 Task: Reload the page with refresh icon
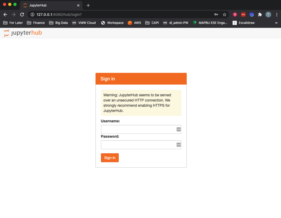pyautogui.click(x=22, y=14)
